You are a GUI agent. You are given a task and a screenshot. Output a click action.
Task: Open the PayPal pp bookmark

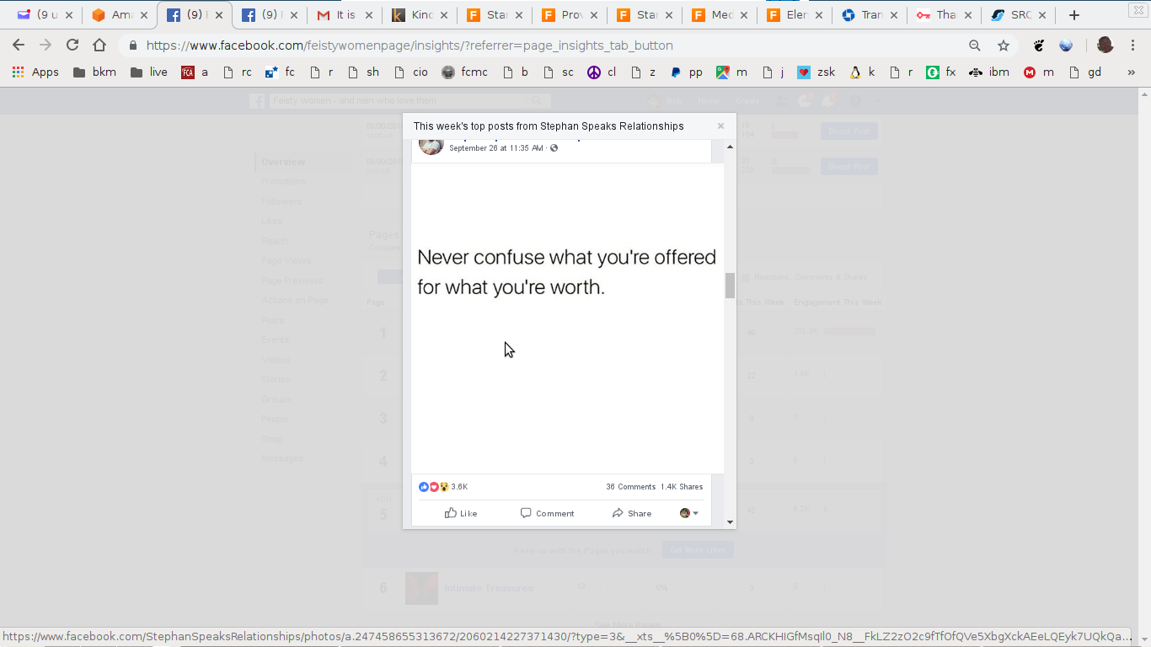click(x=687, y=72)
